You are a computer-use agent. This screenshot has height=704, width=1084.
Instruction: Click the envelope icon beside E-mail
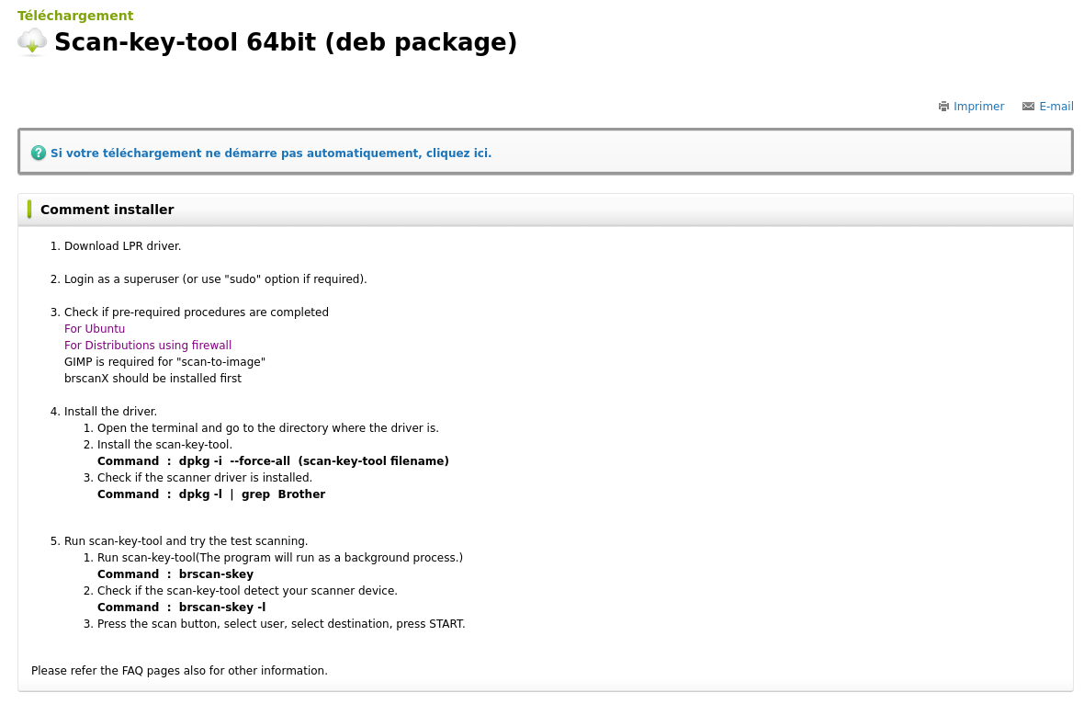(x=1028, y=107)
